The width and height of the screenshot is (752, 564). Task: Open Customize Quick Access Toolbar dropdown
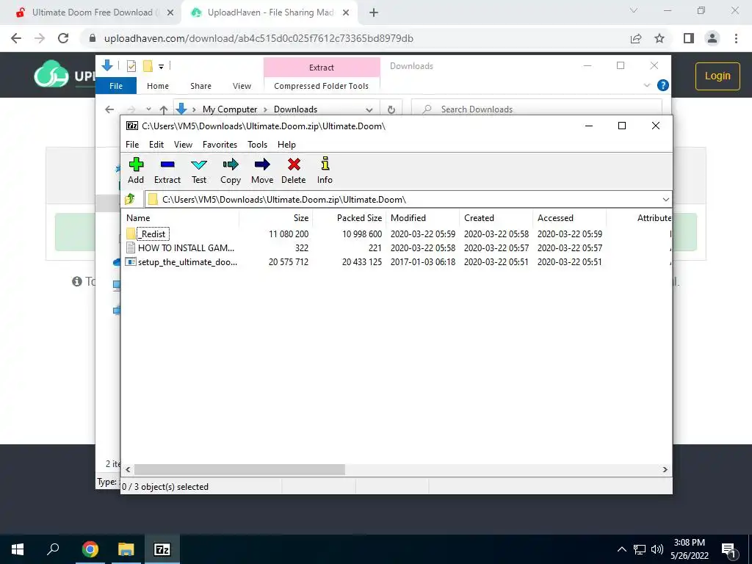click(161, 67)
